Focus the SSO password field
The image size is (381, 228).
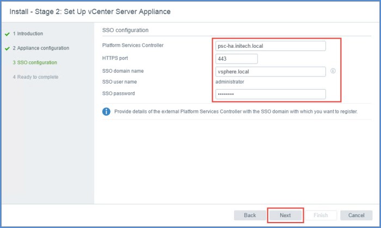tap(269, 94)
